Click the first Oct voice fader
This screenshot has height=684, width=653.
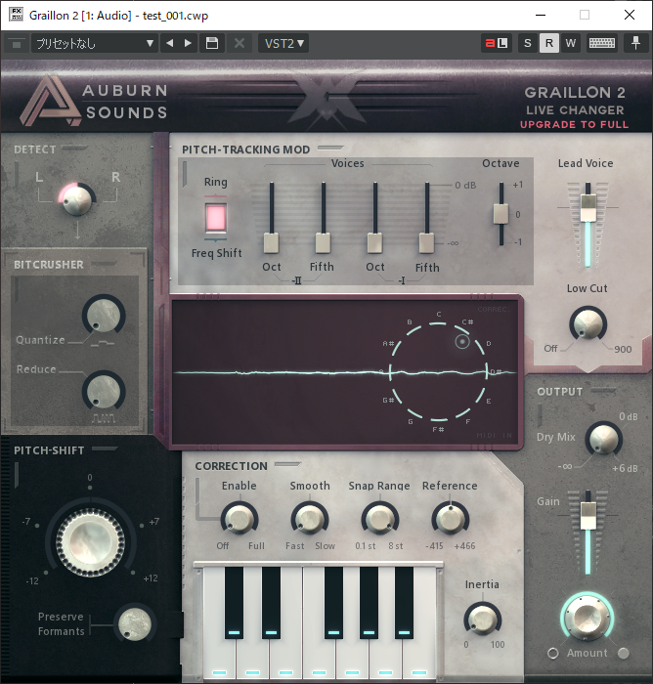pyautogui.click(x=271, y=243)
